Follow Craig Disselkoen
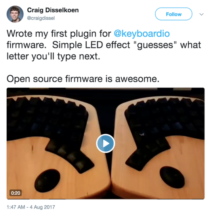Image resolution: width=214 pixels, height=214 pixels. pyautogui.click(x=174, y=14)
